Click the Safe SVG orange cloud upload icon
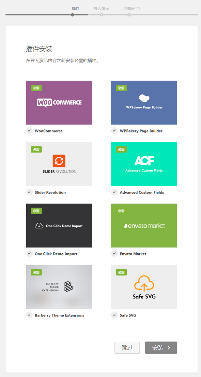Image resolution: width=201 pixels, height=377 pixels. 144,283
